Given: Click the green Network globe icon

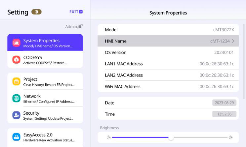Looking at the screenshot, I should (x=16, y=98).
